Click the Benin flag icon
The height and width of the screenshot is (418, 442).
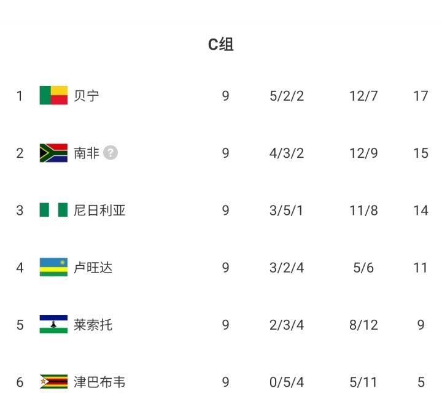click(x=53, y=95)
